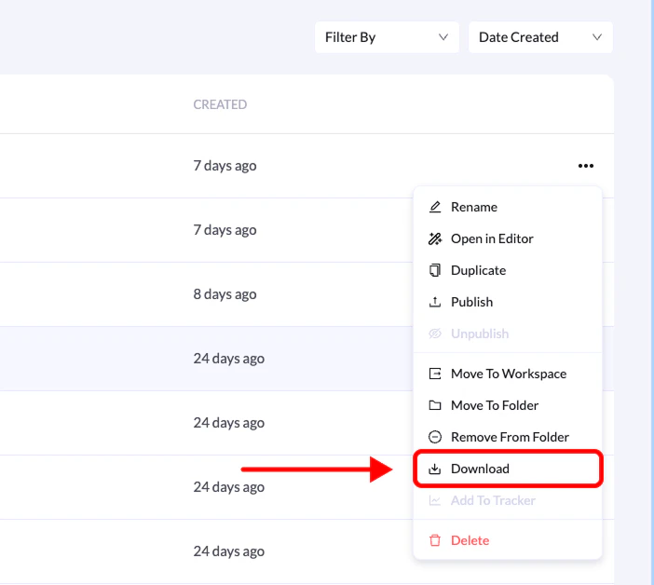The image size is (654, 585).
Task: Click the Publish upload arrow icon
Action: (x=434, y=302)
